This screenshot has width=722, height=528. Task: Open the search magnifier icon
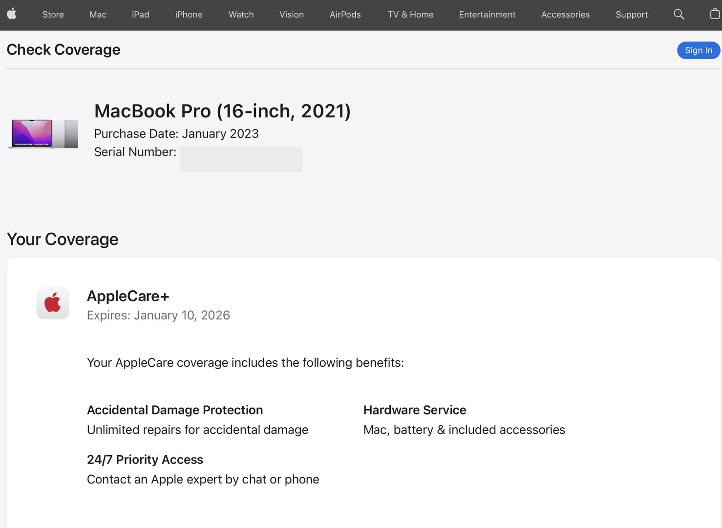[x=679, y=14]
